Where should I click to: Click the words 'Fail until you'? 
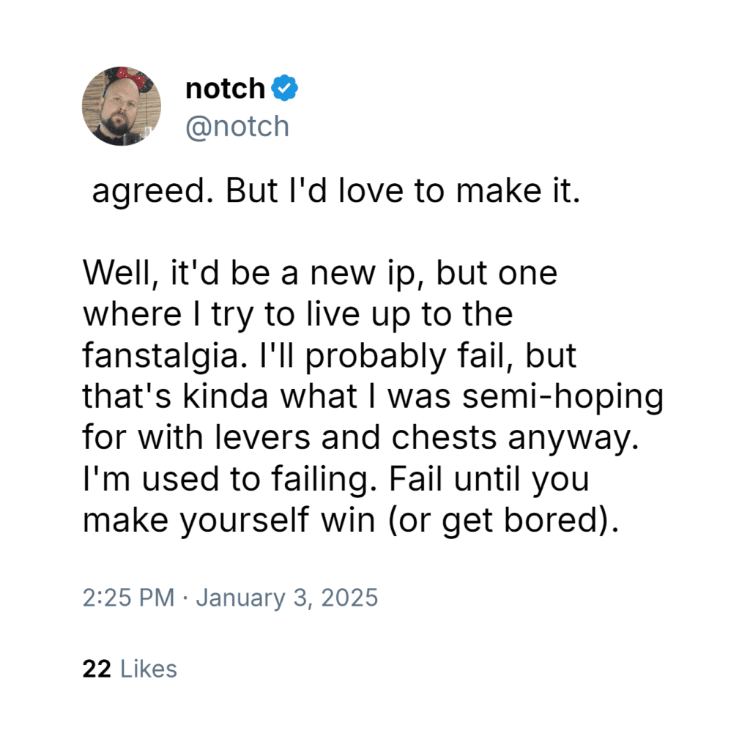coord(489,480)
